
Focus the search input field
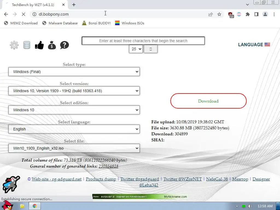(x=143, y=41)
